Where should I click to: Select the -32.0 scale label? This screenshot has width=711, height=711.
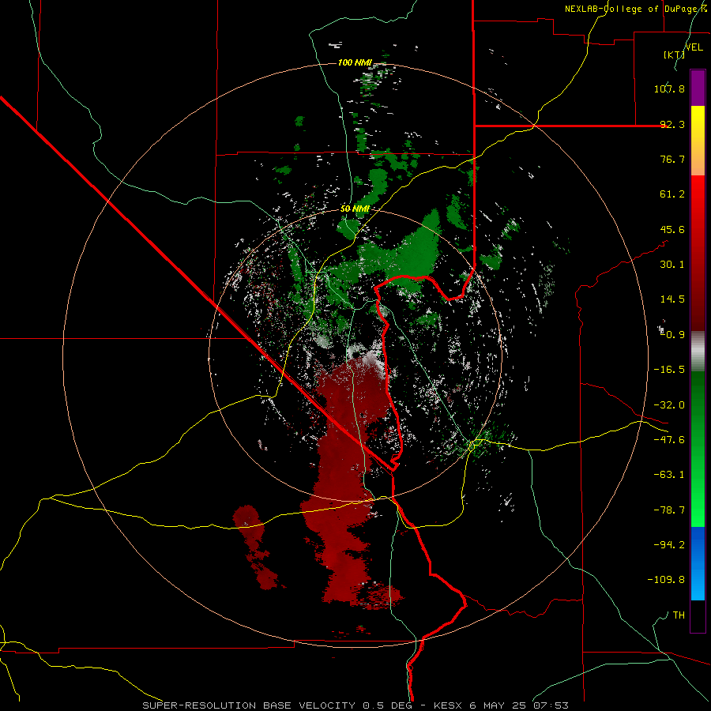coord(669,405)
